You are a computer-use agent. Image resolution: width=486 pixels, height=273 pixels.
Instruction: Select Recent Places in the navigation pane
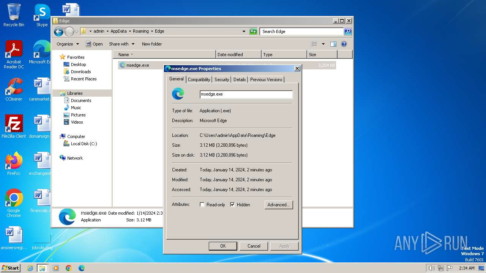pos(84,79)
